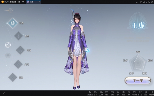
Task: Switch to the dimmed gender circle icon
Action: pos(8,55)
